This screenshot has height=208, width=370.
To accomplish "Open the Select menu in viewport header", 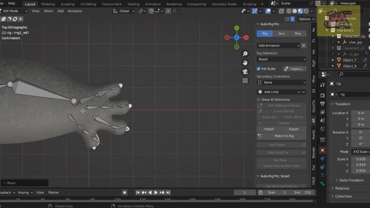I will (x=49, y=11).
